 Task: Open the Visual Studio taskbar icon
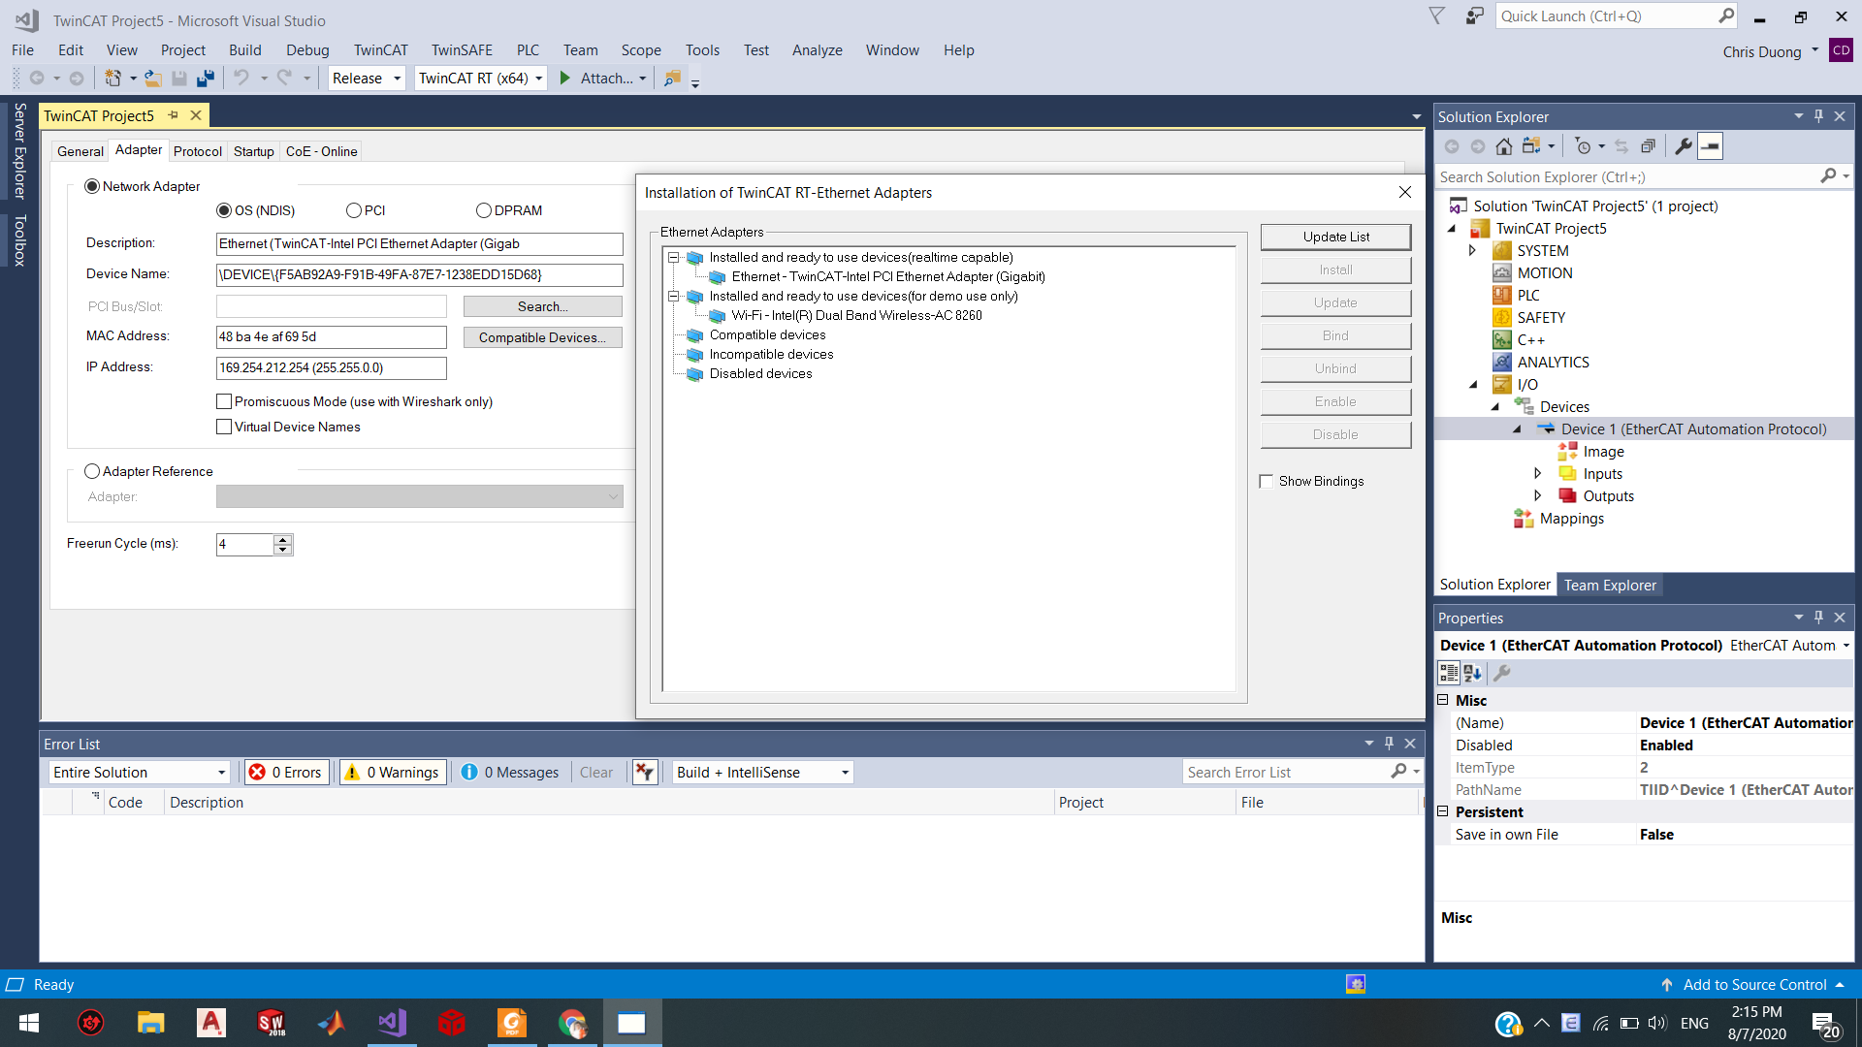(392, 1023)
